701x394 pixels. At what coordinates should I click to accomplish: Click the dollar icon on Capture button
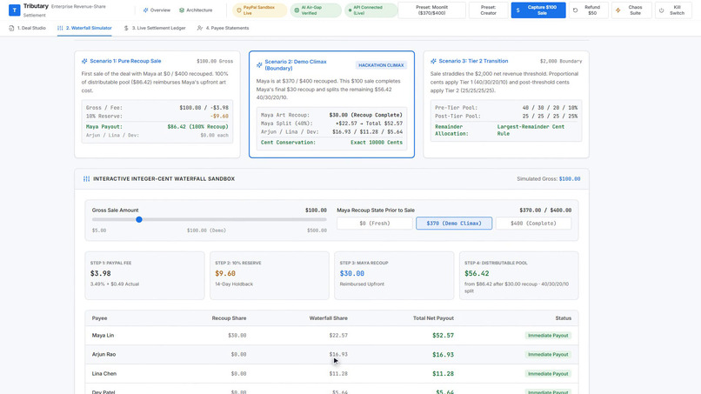(x=518, y=10)
